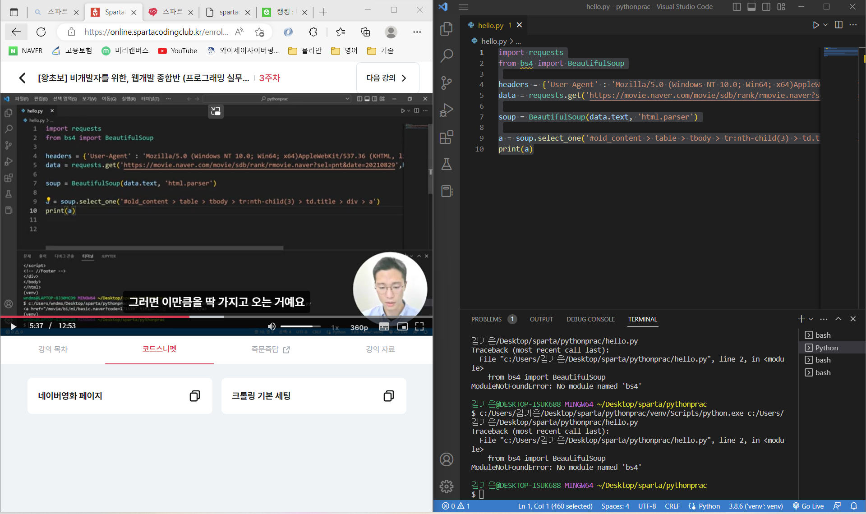The image size is (866, 514).
Task: Open notifications bell in status bar
Action: click(854, 506)
